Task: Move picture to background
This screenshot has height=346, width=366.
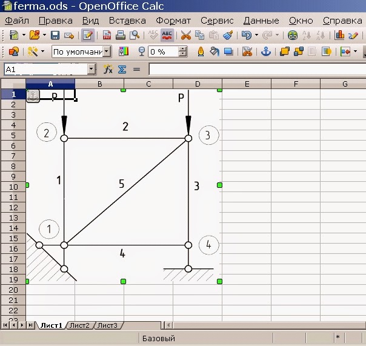Action: (x=326, y=52)
